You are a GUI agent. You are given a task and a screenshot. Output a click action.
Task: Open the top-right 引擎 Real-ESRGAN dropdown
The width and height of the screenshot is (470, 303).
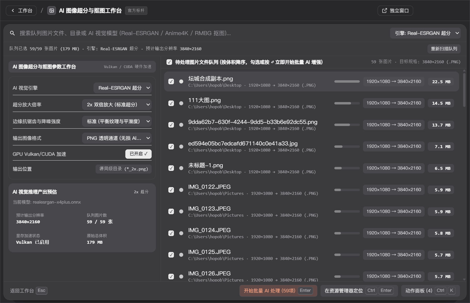click(425, 33)
